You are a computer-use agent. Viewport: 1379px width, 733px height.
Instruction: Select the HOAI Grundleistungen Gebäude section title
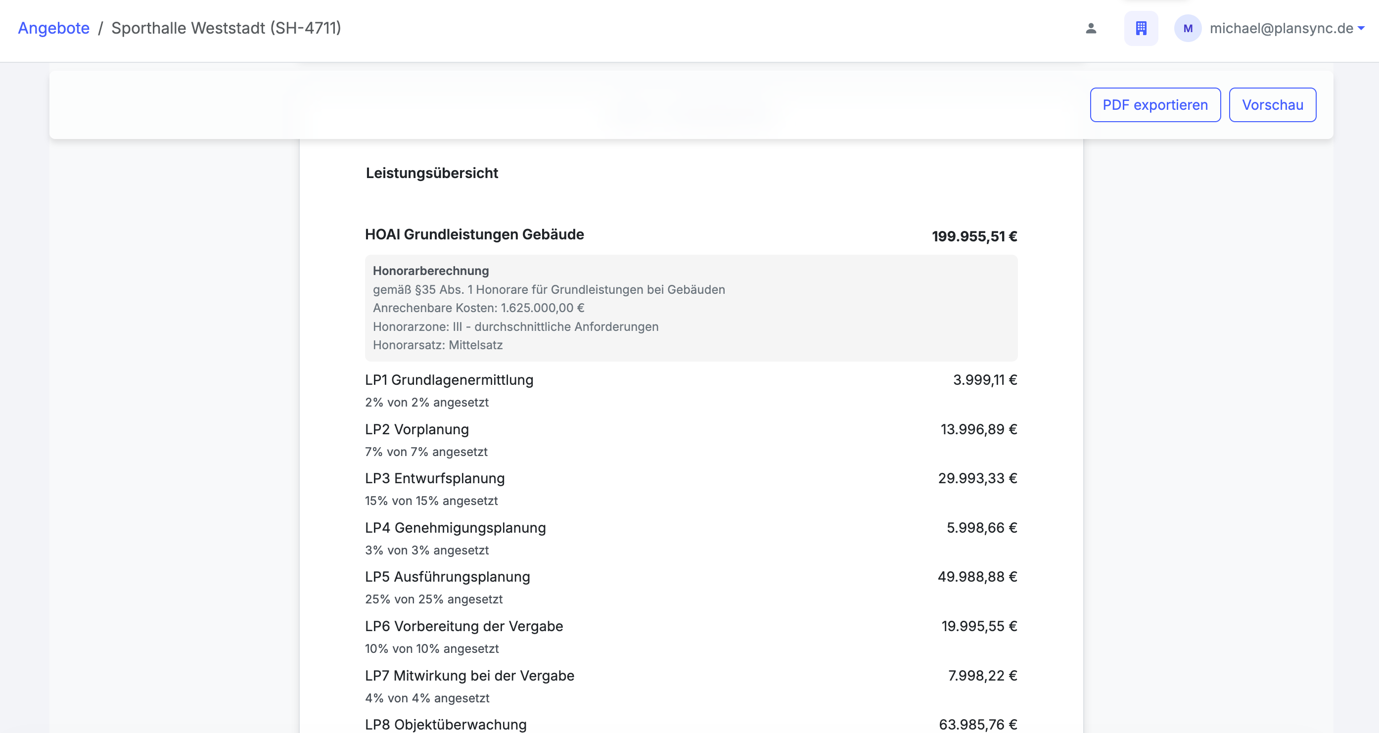pyautogui.click(x=474, y=234)
